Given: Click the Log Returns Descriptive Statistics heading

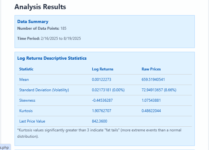Looking at the screenshot, I should click(x=52, y=58).
